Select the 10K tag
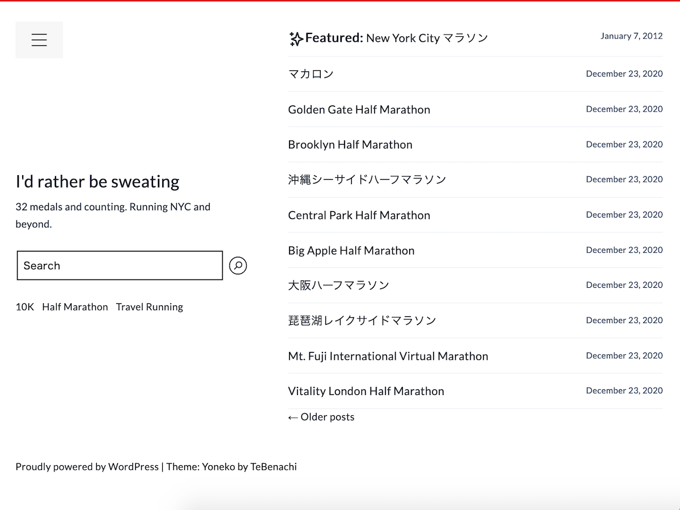 click(x=24, y=307)
